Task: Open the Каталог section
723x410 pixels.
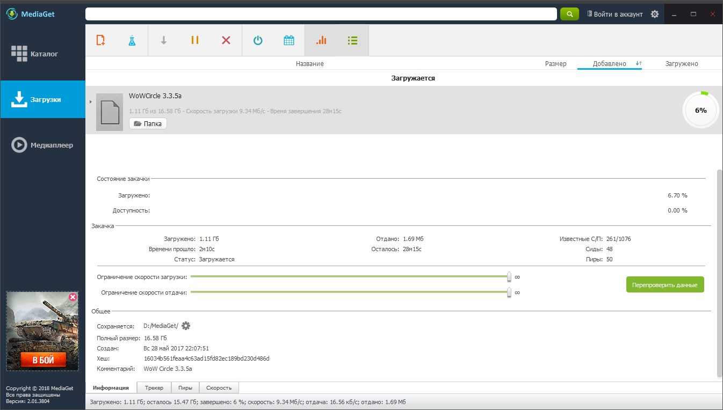Action: (42, 54)
